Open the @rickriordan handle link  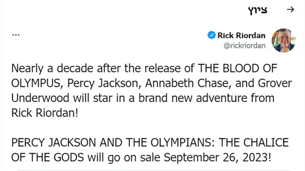point(244,46)
